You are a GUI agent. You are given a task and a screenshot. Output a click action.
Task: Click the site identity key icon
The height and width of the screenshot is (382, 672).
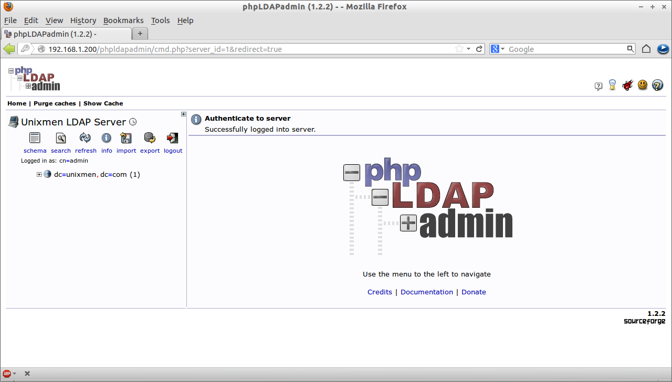(x=25, y=49)
